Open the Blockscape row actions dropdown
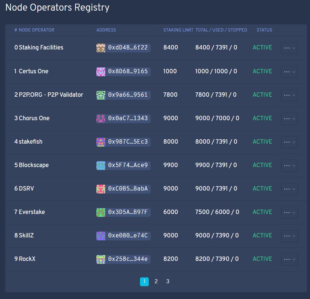 pos(289,166)
